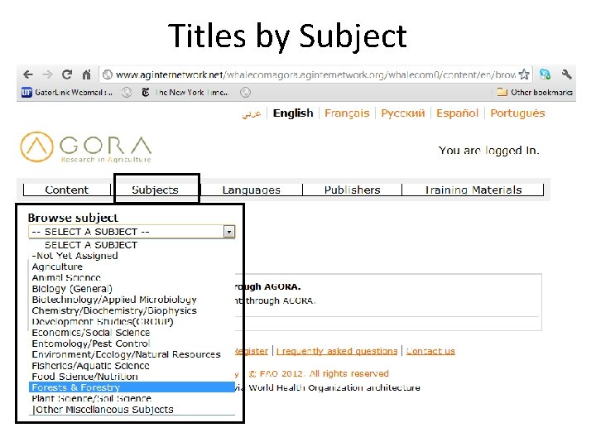Click the SELECT A SUBJECT combo box field
The height and width of the screenshot is (447, 596).
tap(132, 232)
